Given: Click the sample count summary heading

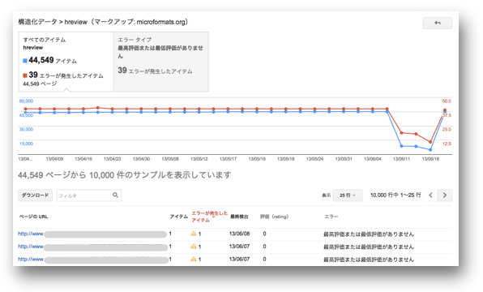Looking at the screenshot, I should click(x=125, y=175).
